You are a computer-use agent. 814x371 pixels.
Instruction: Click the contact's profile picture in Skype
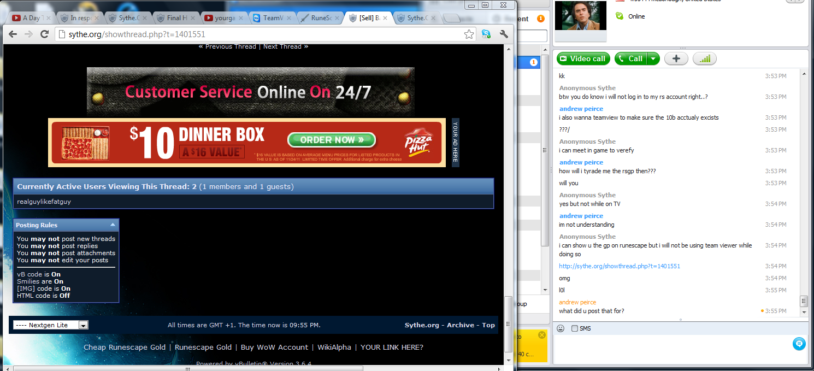coord(581,15)
